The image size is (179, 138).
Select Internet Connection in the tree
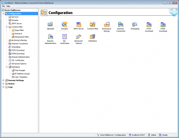click(20, 44)
